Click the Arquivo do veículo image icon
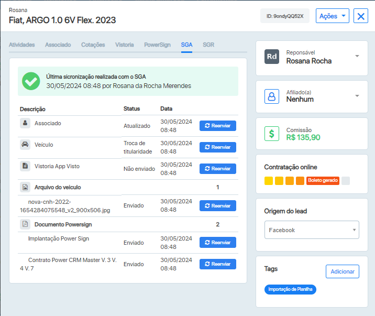375x316 pixels. [x=25, y=187]
